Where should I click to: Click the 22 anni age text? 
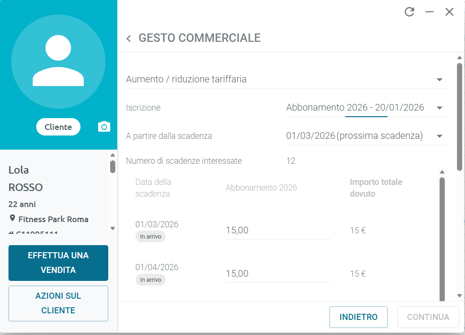(x=22, y=204)
